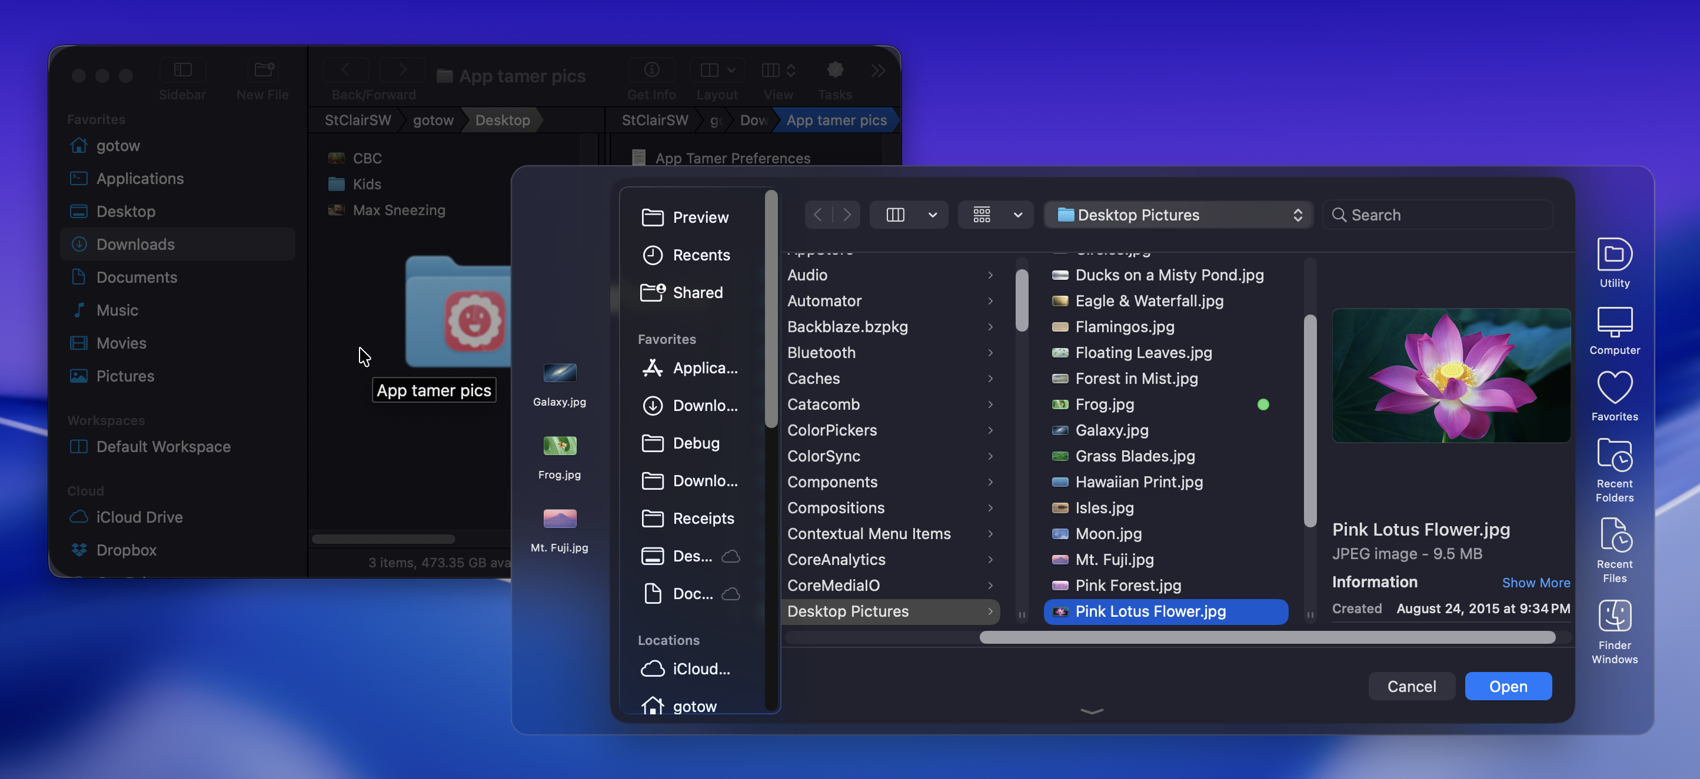Open Downloads in background window sidebar
The height and width of the screenshot is (779, 1700).
(x=178, y=244)
